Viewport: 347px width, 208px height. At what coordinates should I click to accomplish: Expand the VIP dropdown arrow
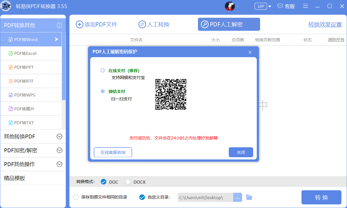pyautogui.click(x=270, y=6)
